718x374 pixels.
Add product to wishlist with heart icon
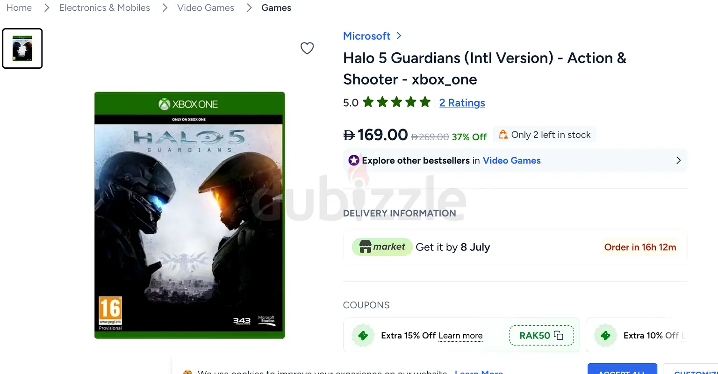[307, 48]
